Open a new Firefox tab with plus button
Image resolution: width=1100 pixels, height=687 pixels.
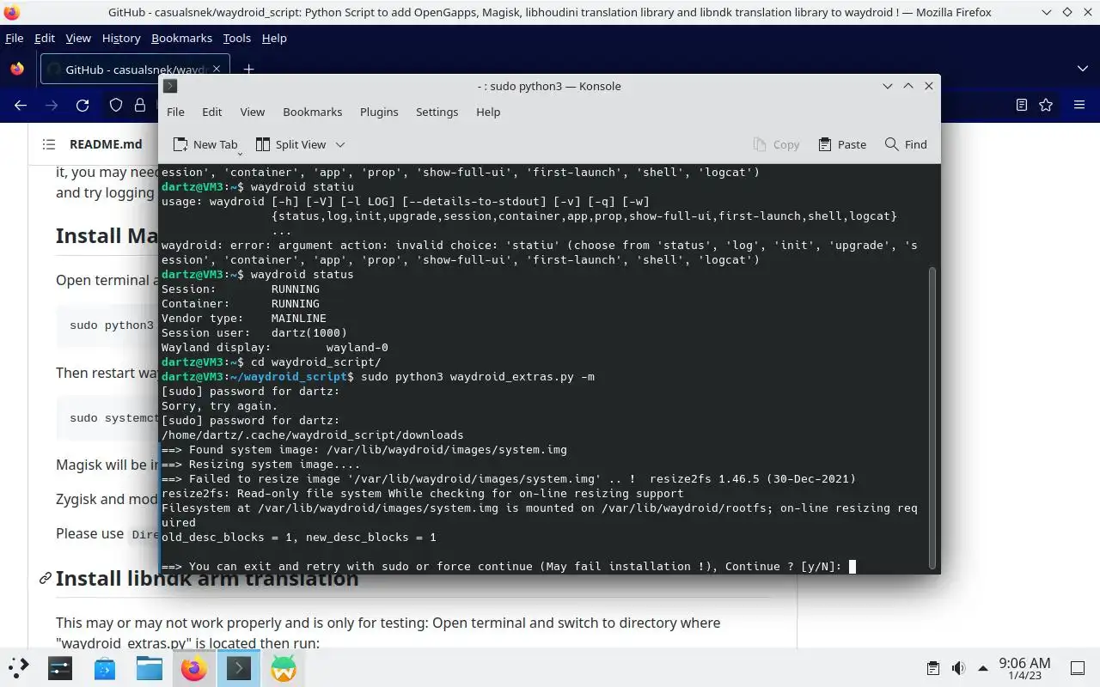[248, 70]
